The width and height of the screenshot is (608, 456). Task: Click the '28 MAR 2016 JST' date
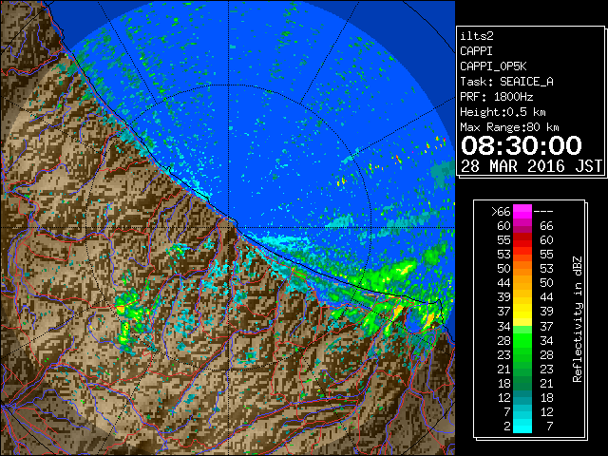[531, 166]
